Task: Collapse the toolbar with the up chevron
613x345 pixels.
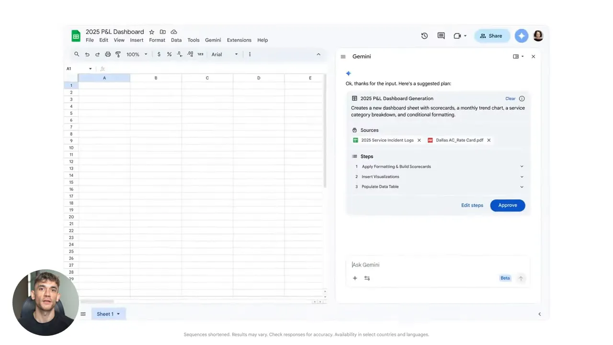Action: tap(318, 54)
